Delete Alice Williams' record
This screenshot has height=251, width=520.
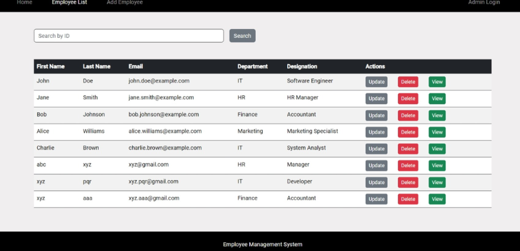click(408, 132)
